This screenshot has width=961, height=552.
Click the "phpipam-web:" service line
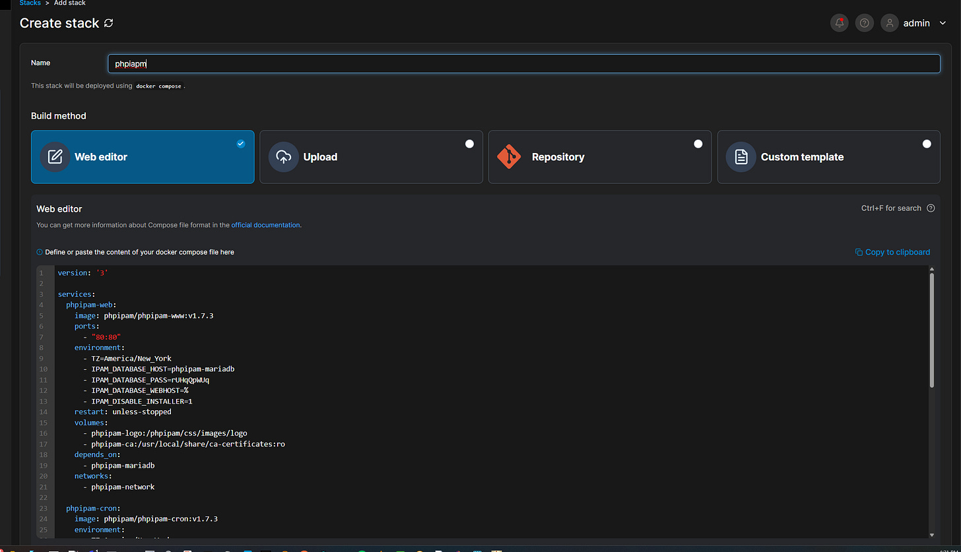point(91,305)
